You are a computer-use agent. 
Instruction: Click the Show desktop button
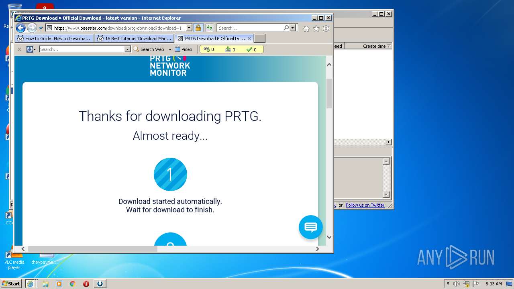[x=510, y=284]
